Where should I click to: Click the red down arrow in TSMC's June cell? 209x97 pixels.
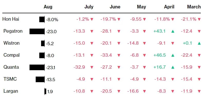point(119,79)
